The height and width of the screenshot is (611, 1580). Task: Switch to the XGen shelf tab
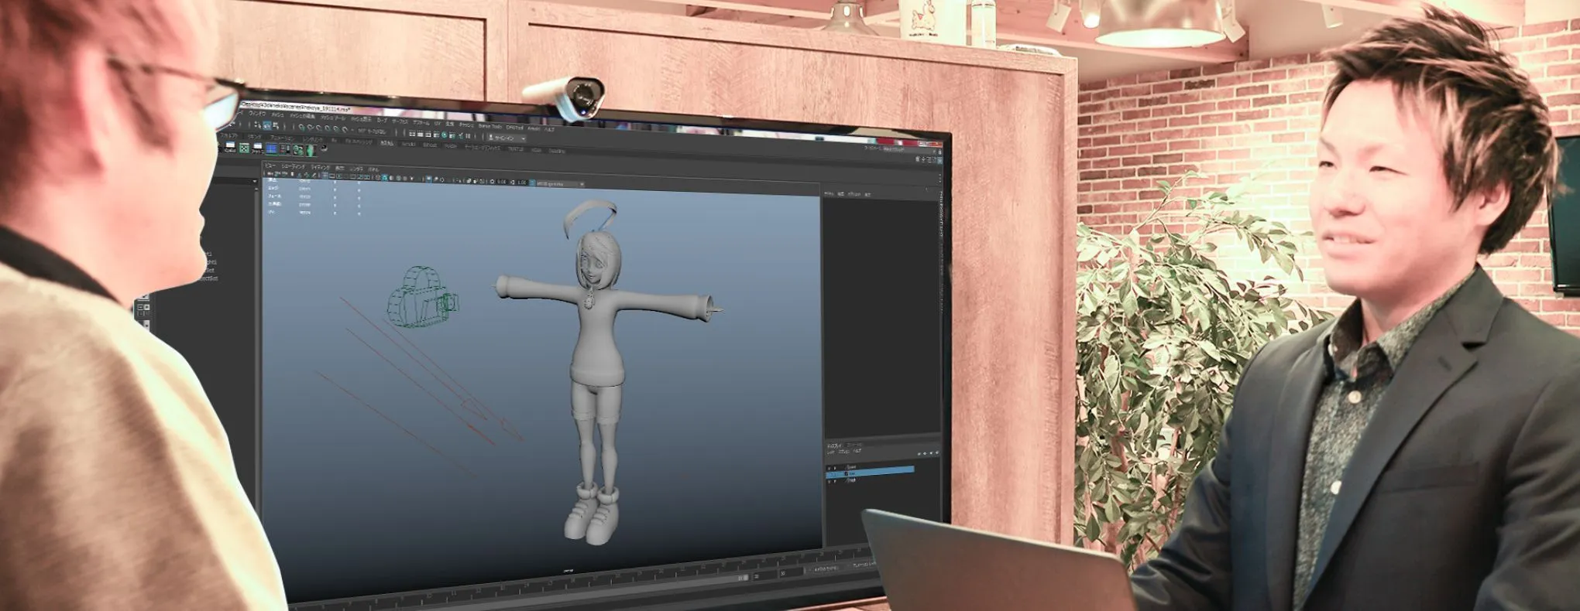pos(536,150)
